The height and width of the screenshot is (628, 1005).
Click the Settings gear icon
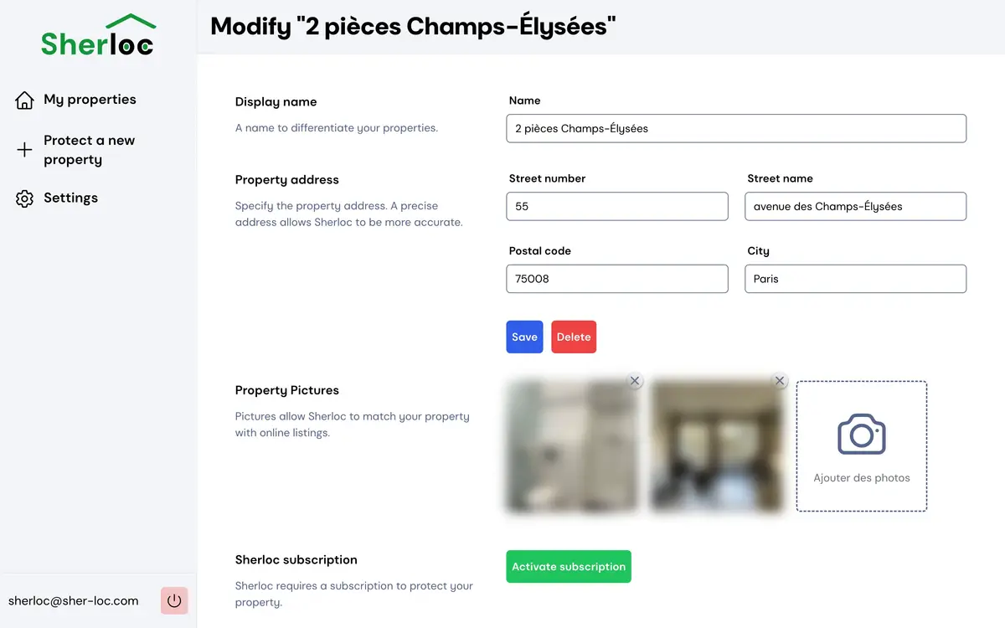click(x=25, y=198)
